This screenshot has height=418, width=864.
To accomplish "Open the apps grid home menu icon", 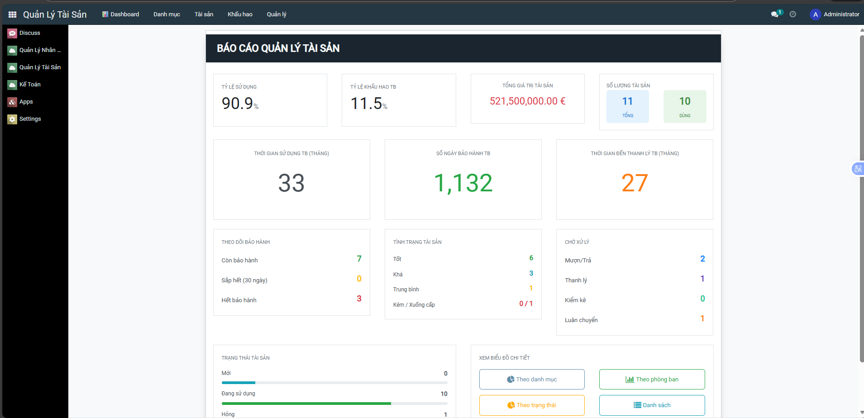I will [12, 14].
